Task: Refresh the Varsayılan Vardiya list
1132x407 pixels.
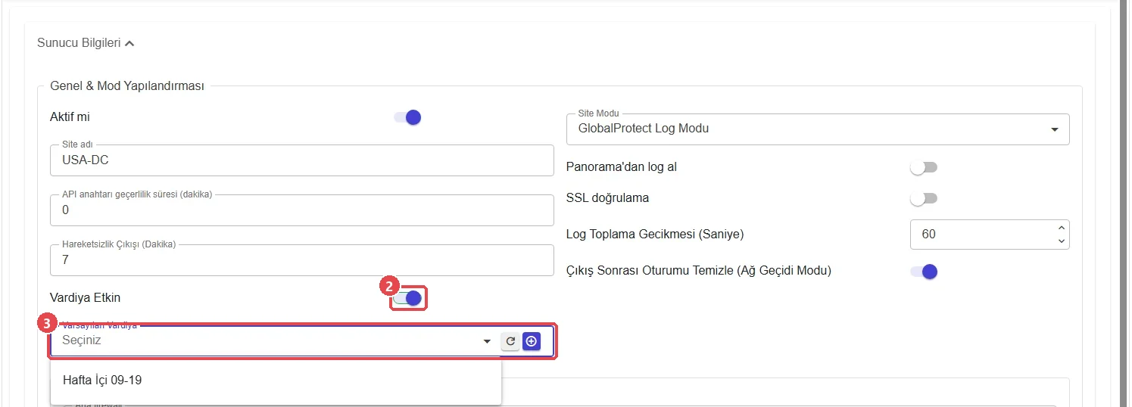Action: pos(510,342)
